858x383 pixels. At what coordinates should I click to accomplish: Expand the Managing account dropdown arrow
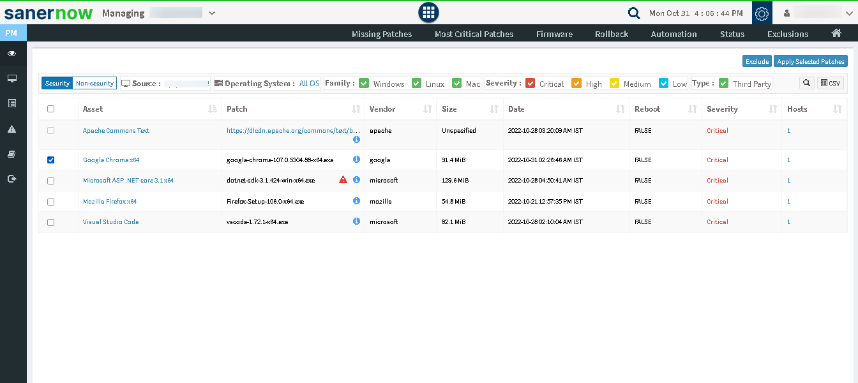coord(212,13)
